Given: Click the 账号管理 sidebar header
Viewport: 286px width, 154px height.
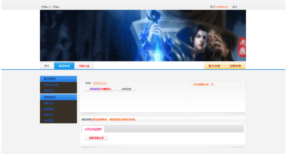Looking at the screenshot, I should [x=58, y=79].
